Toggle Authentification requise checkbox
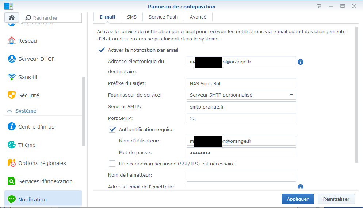Screen dimensions: 363x208 [112, 129]
